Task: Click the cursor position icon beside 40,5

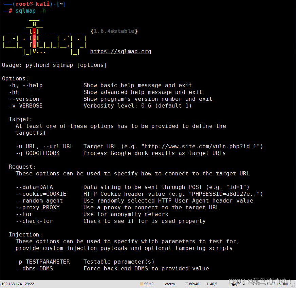Action: [x=207, y=284]
